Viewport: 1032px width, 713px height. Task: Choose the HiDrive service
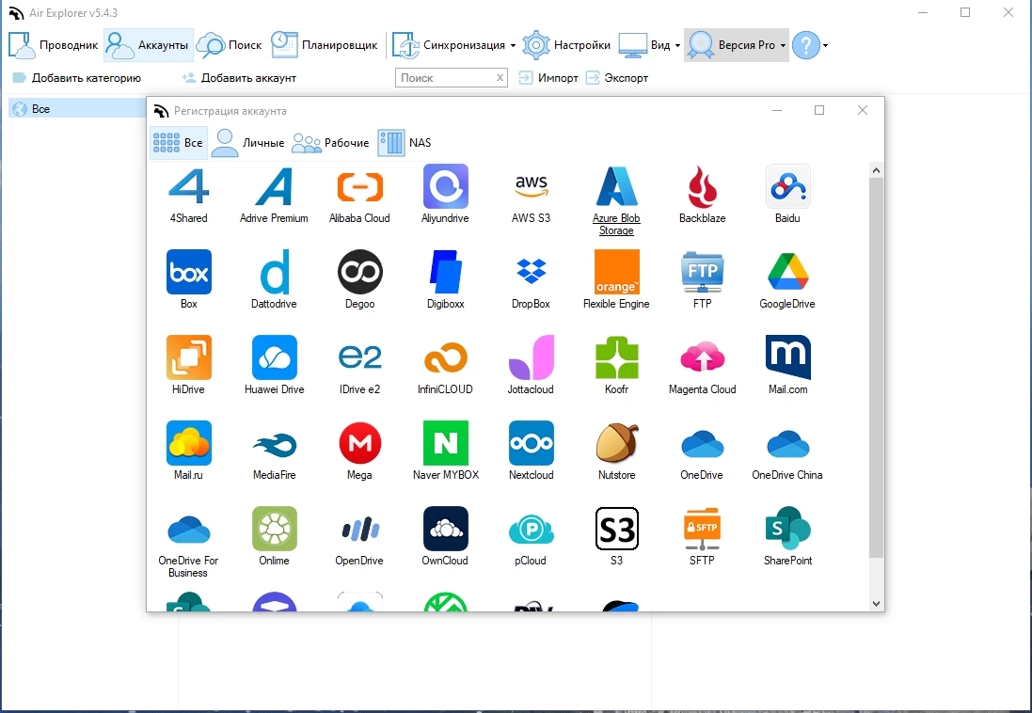click(189, 357)
